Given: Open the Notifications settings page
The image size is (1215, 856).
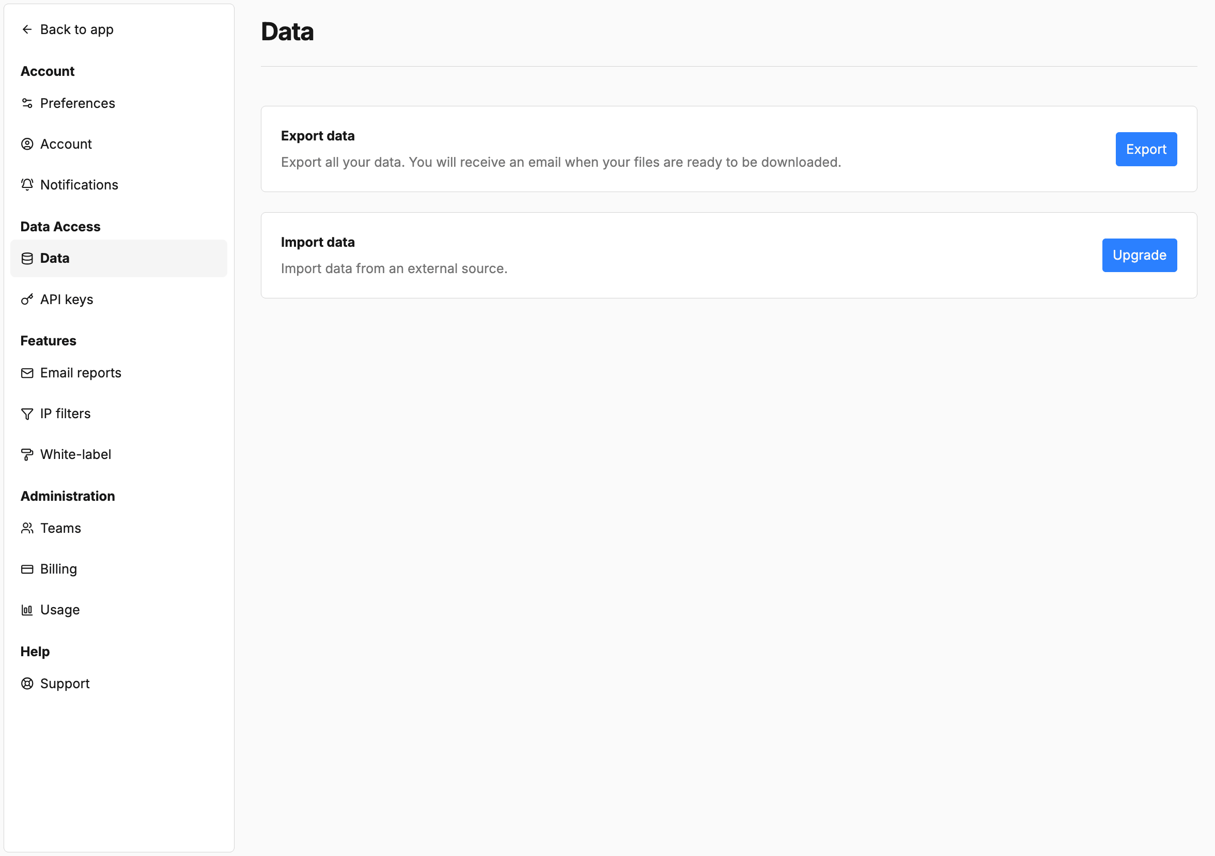Looking at the screenshot, I should tap(80, 184).
